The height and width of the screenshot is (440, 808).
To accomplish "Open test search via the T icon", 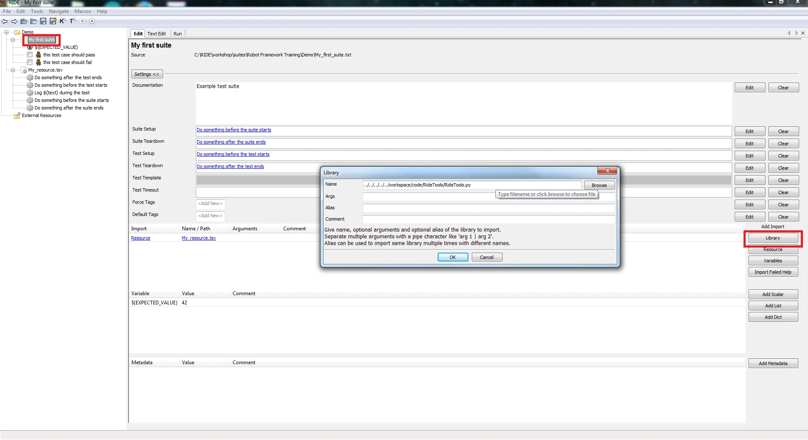I will pos(72,21).
